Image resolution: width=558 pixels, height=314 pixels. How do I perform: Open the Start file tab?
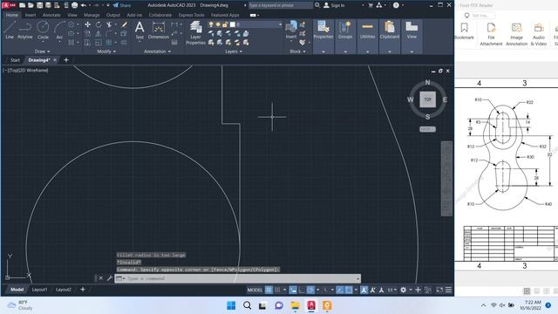[15, 60]
